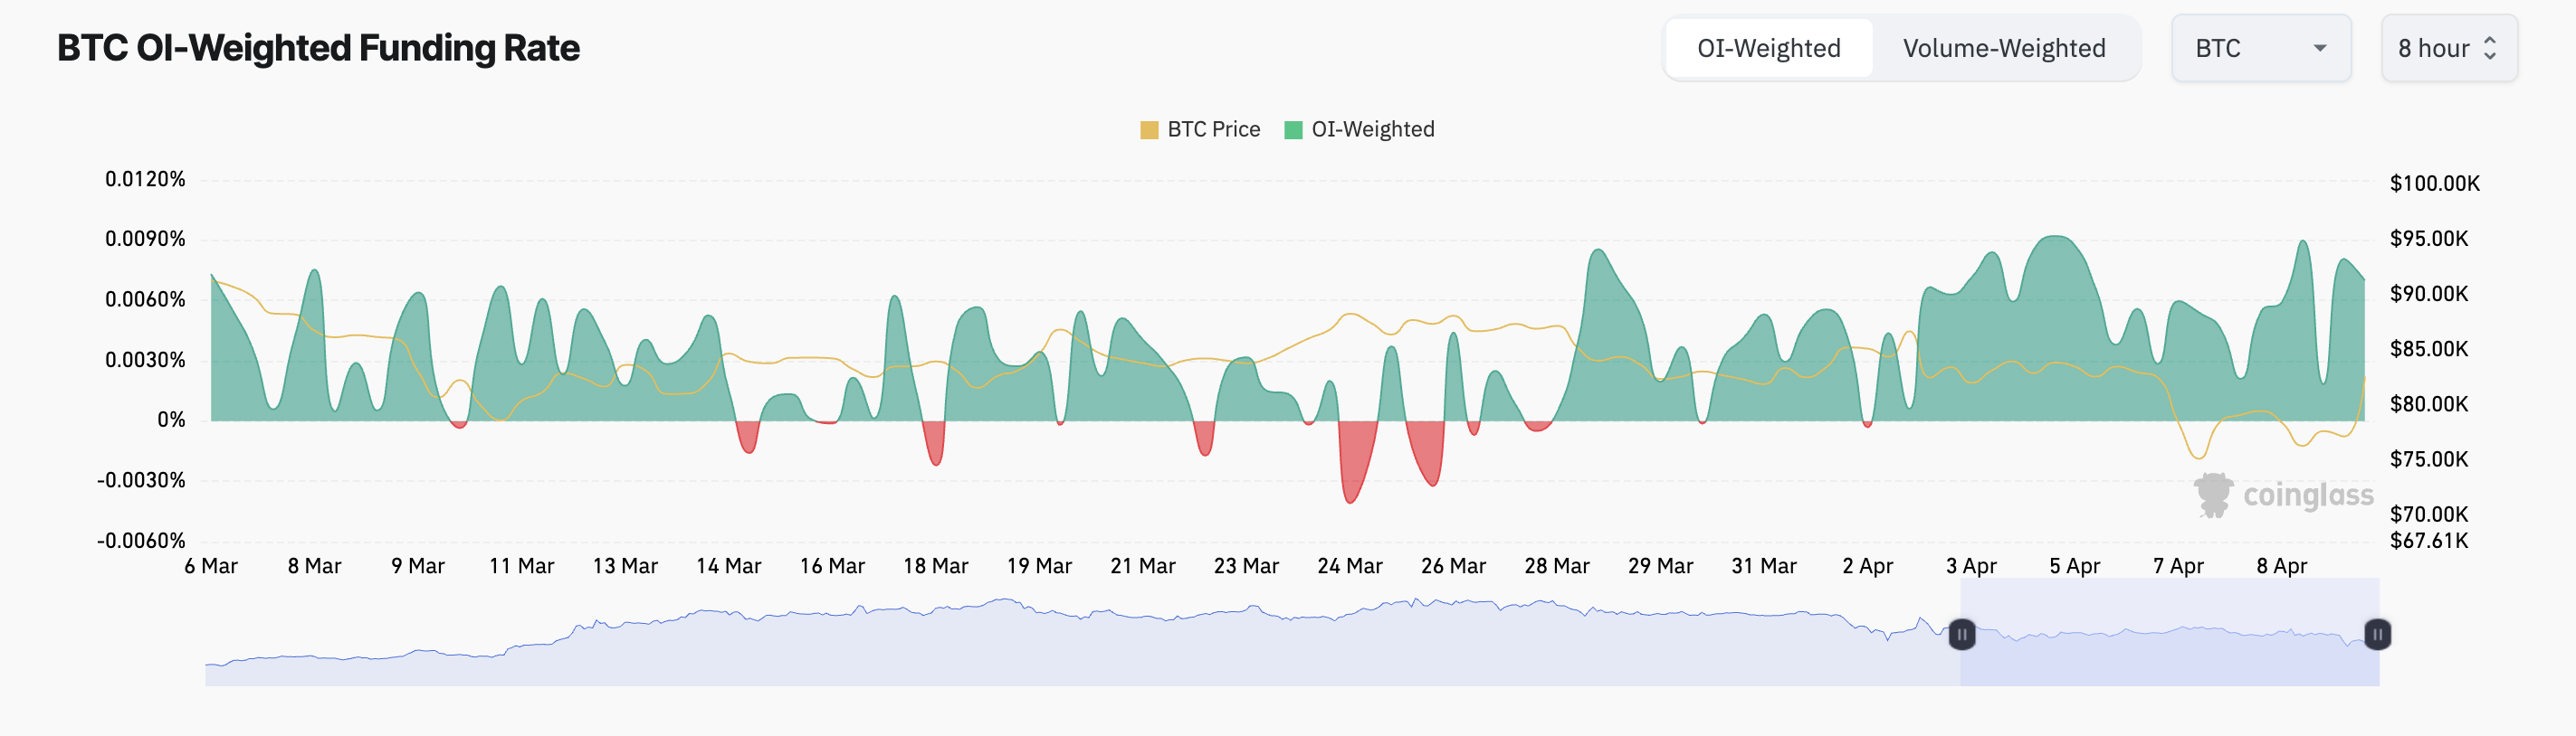The height and width of the screenshot is (736, 2576).
Task: Click the green OI-Weighted legend swatch
Action: [1293, 130]
